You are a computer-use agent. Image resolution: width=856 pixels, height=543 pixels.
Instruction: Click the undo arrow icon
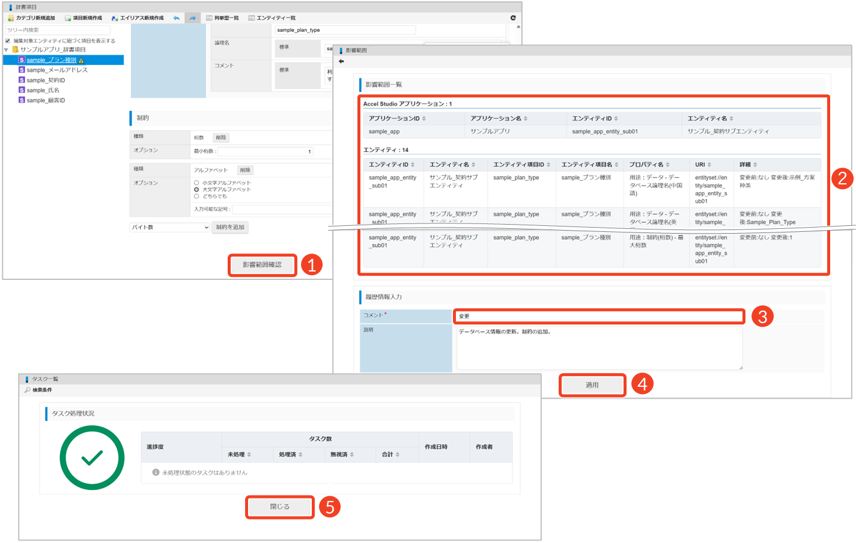coord(176,18)
